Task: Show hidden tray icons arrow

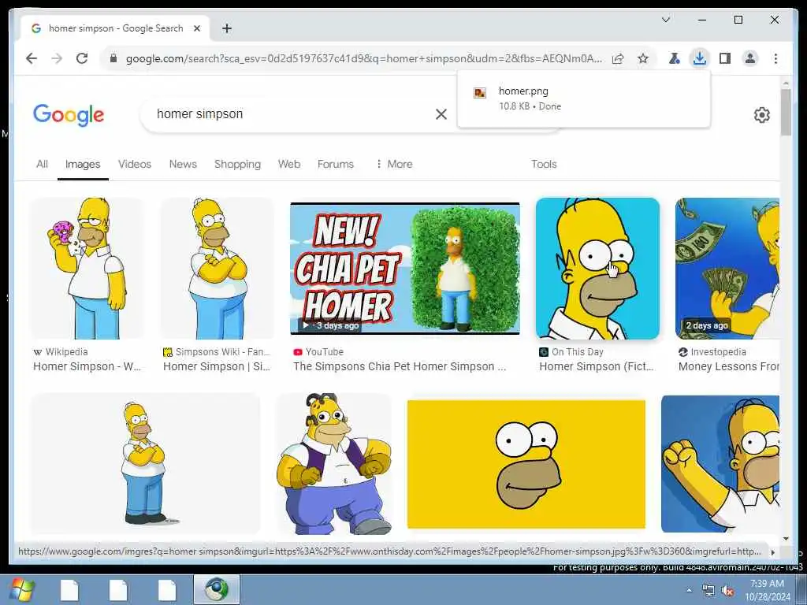Action: pos(689,591)
